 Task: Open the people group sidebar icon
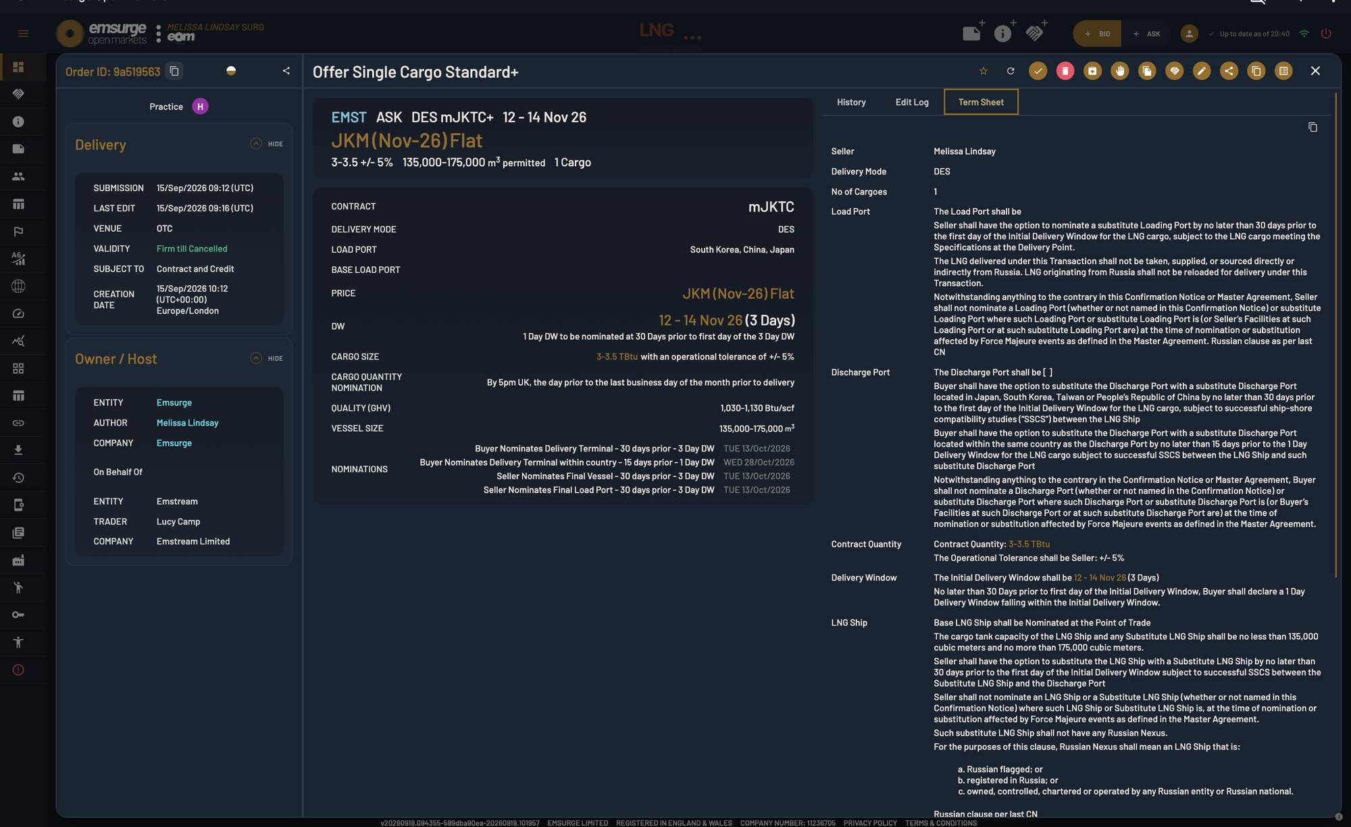click(x=18, y=176)
